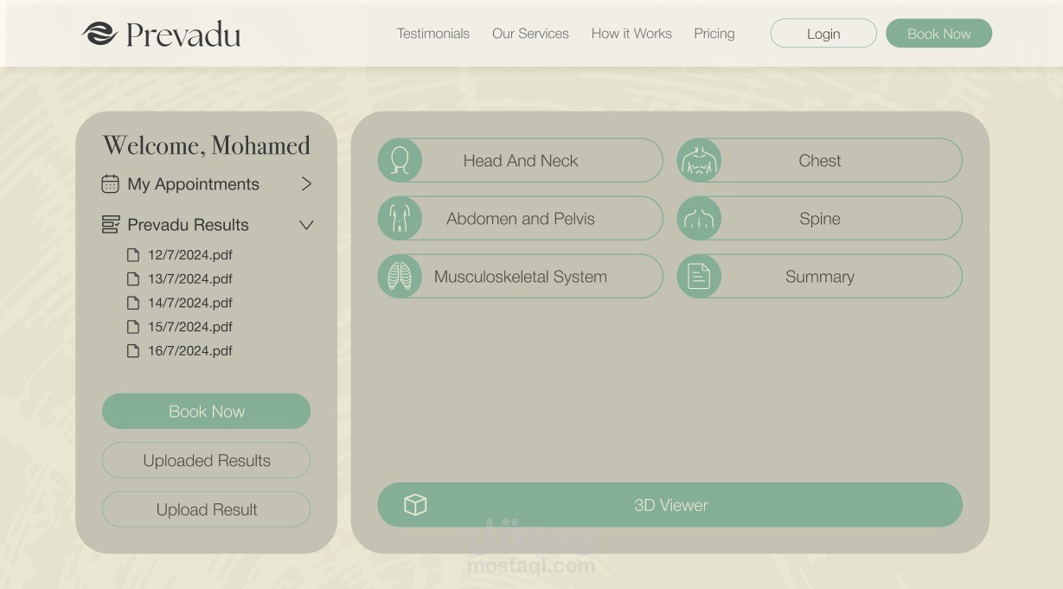Expand My Appointments with the right chevron
This screenshot has width=1063, height=589.
click(x=306, y=183)
